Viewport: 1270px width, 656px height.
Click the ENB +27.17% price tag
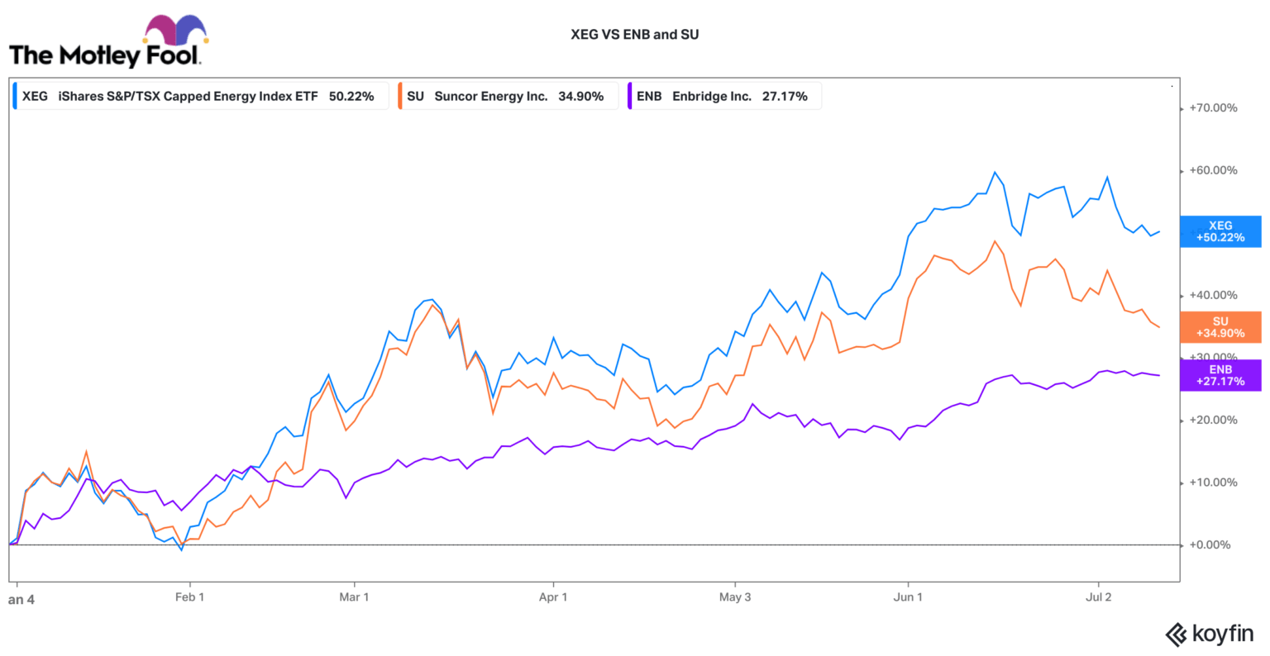point(1220,375)
